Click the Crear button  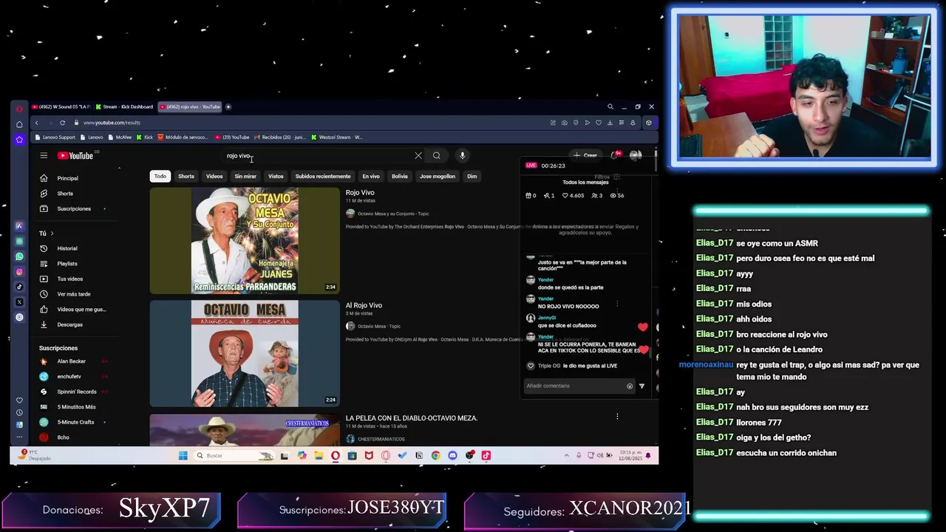[585, 155]
